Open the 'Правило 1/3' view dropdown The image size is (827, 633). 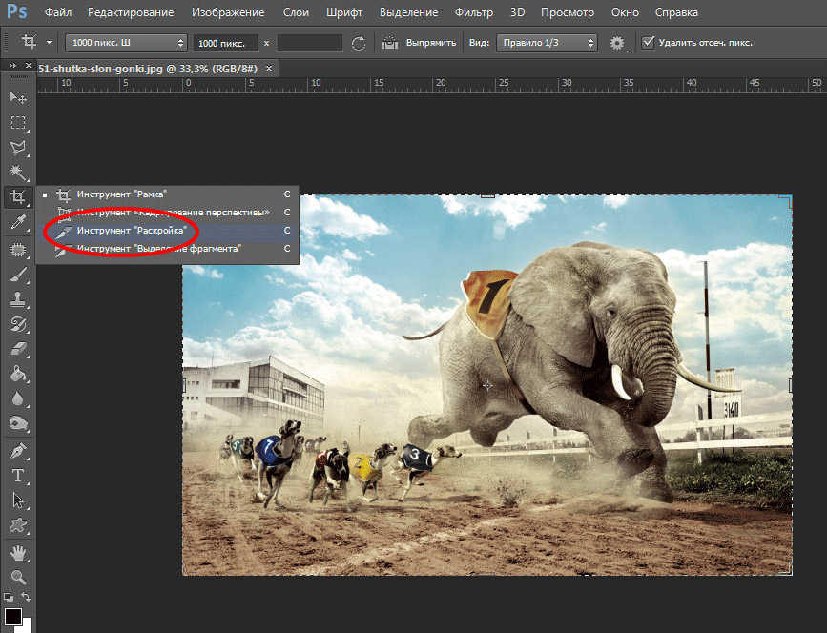(x=547, y=43)
